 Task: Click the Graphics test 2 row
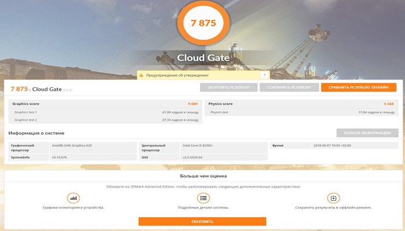pos(105,120)
